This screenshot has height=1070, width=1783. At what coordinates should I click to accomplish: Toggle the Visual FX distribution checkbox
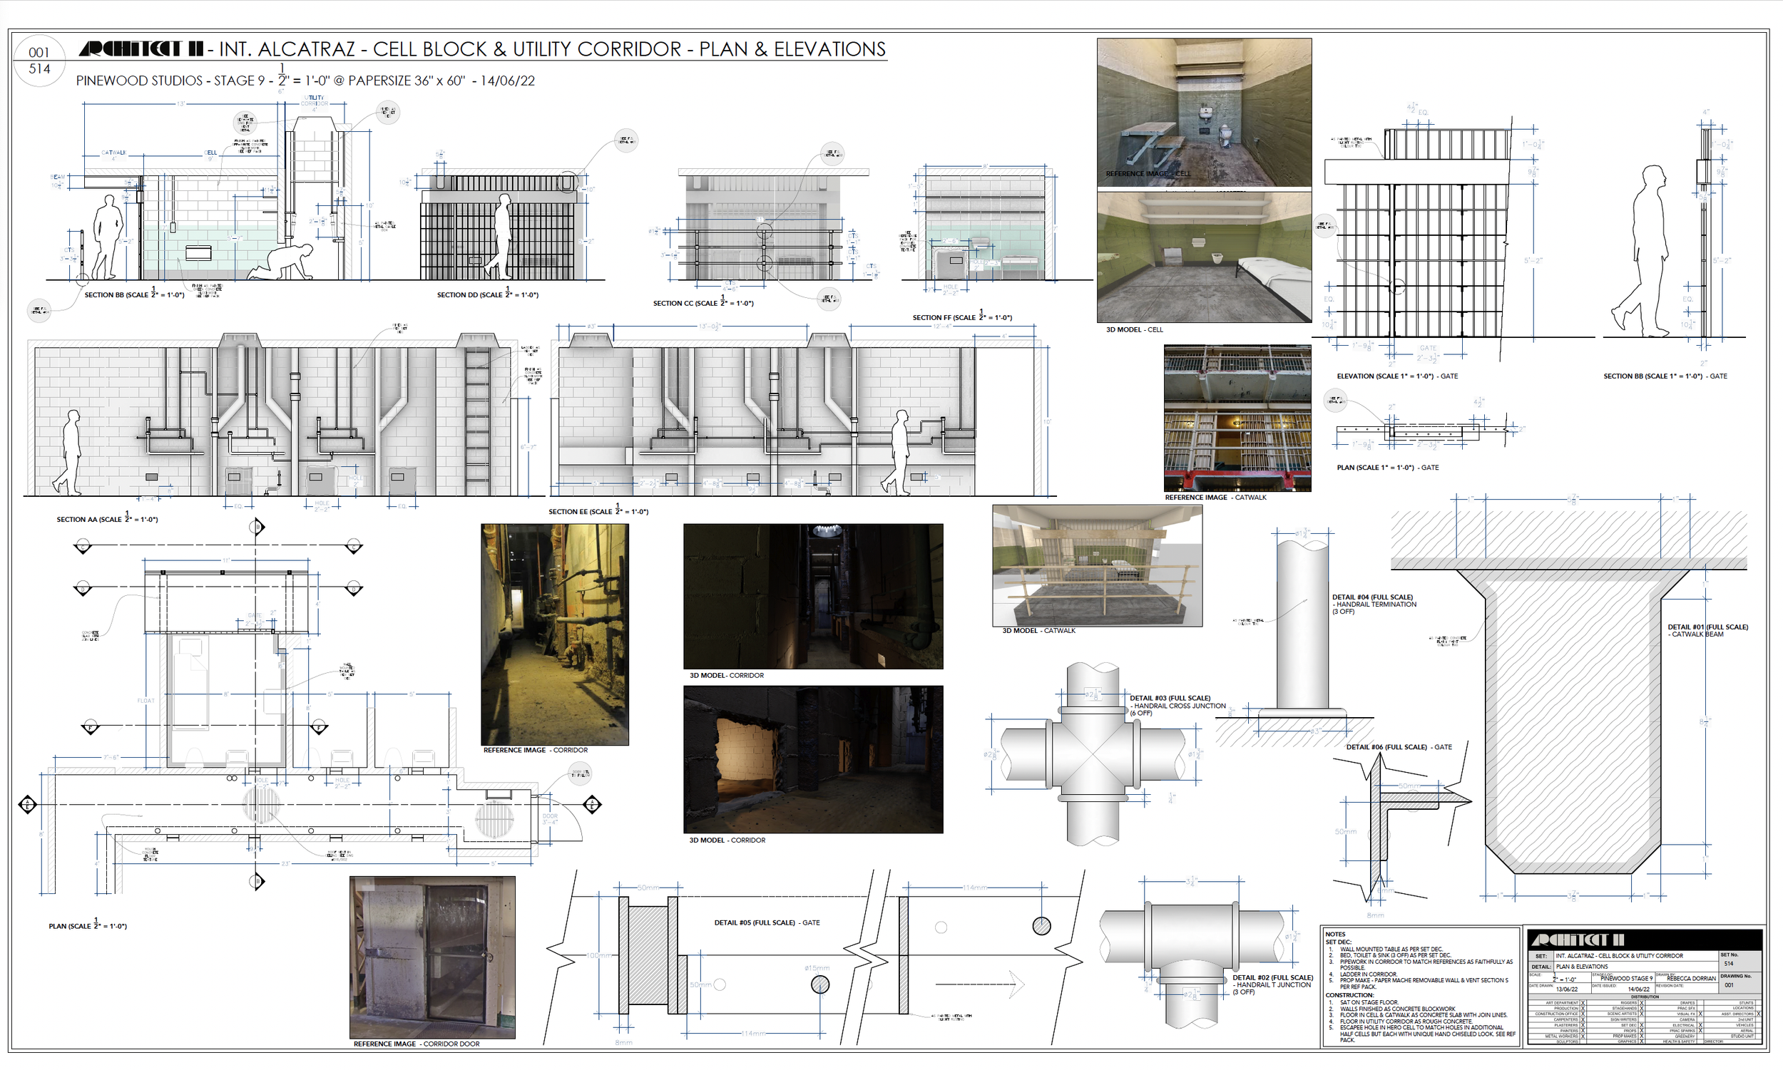1701,1014
